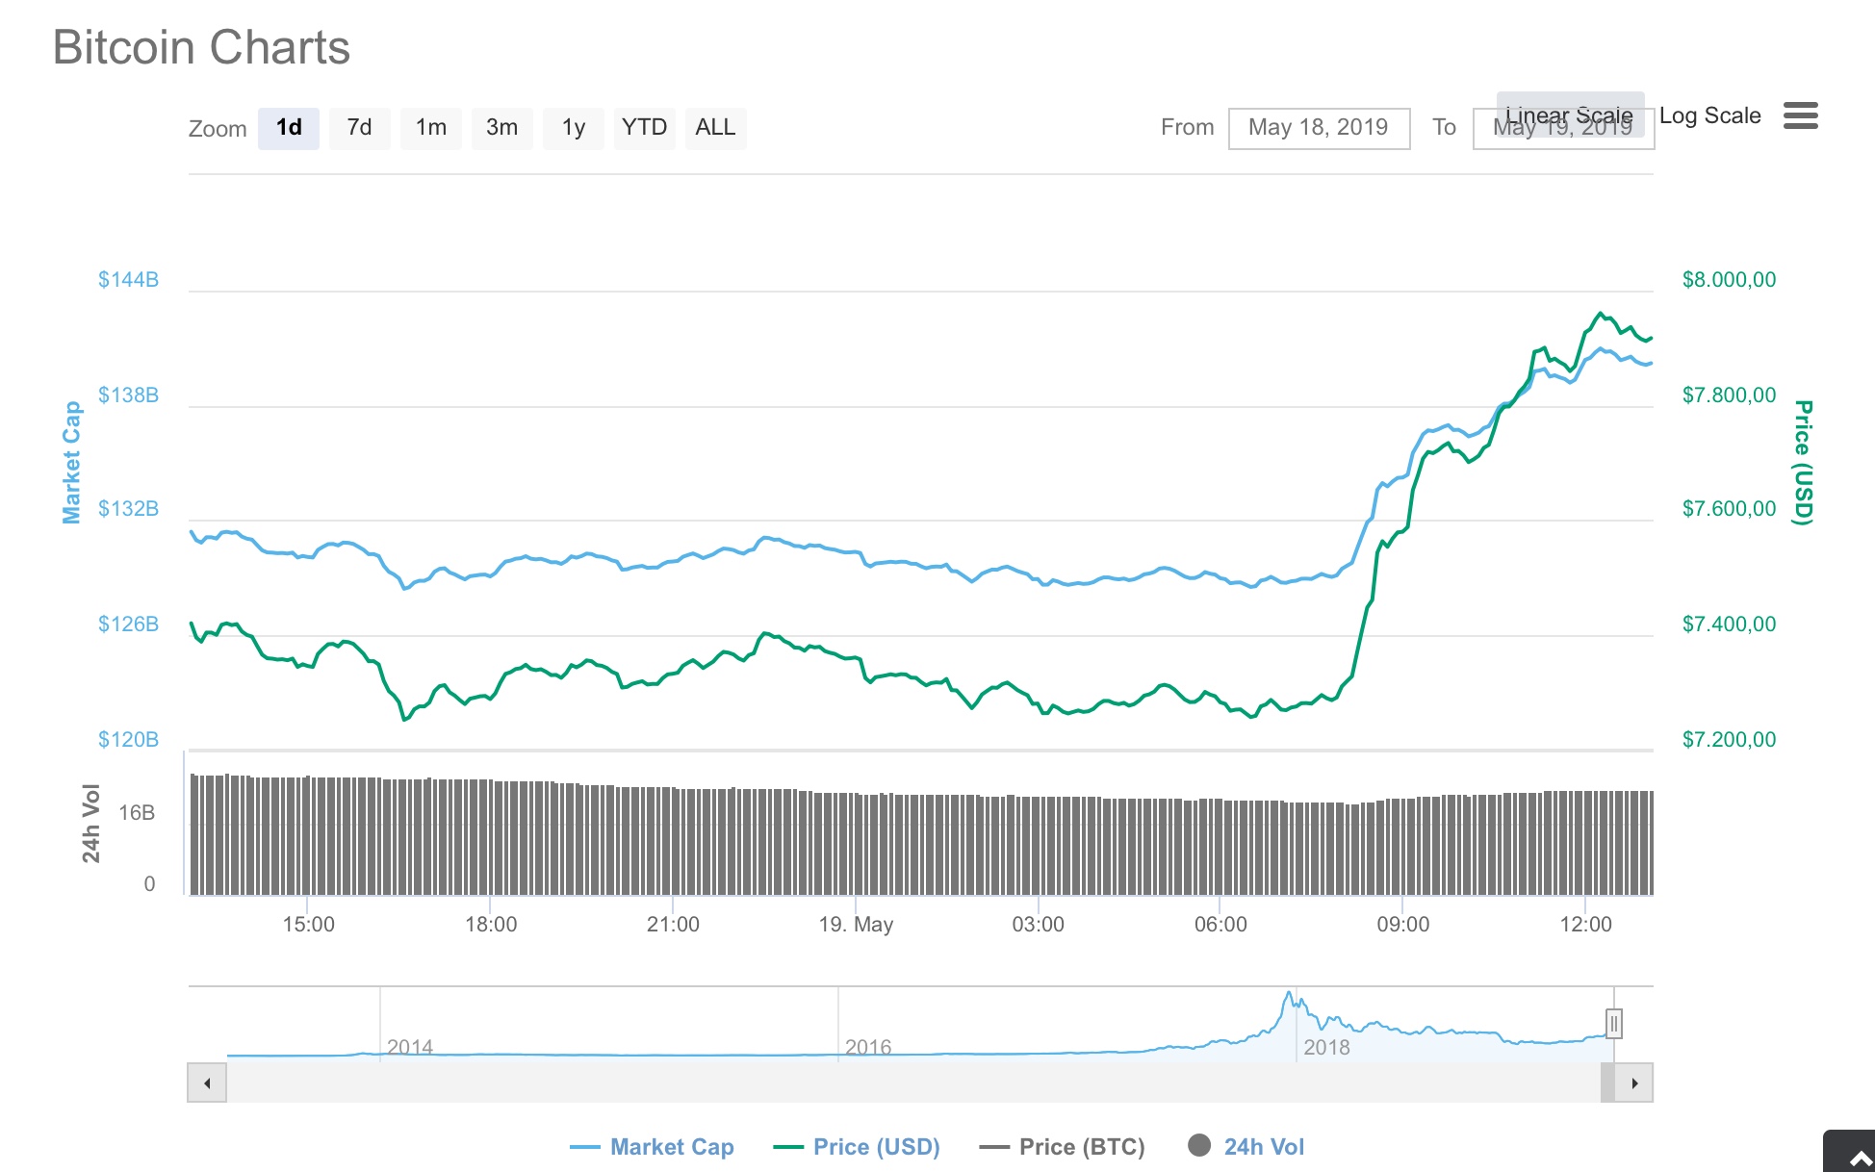Click the 15:00 time axis label
1875x1172 pixels.
pos(308,925)
